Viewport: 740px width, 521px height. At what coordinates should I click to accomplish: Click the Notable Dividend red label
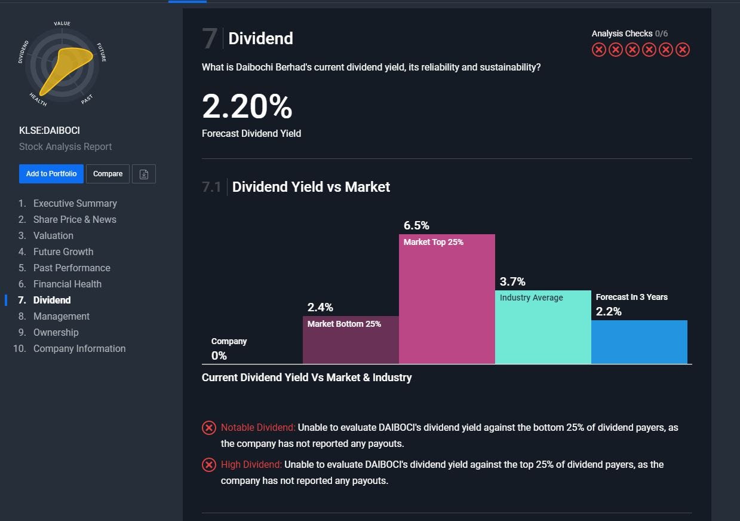258,428
